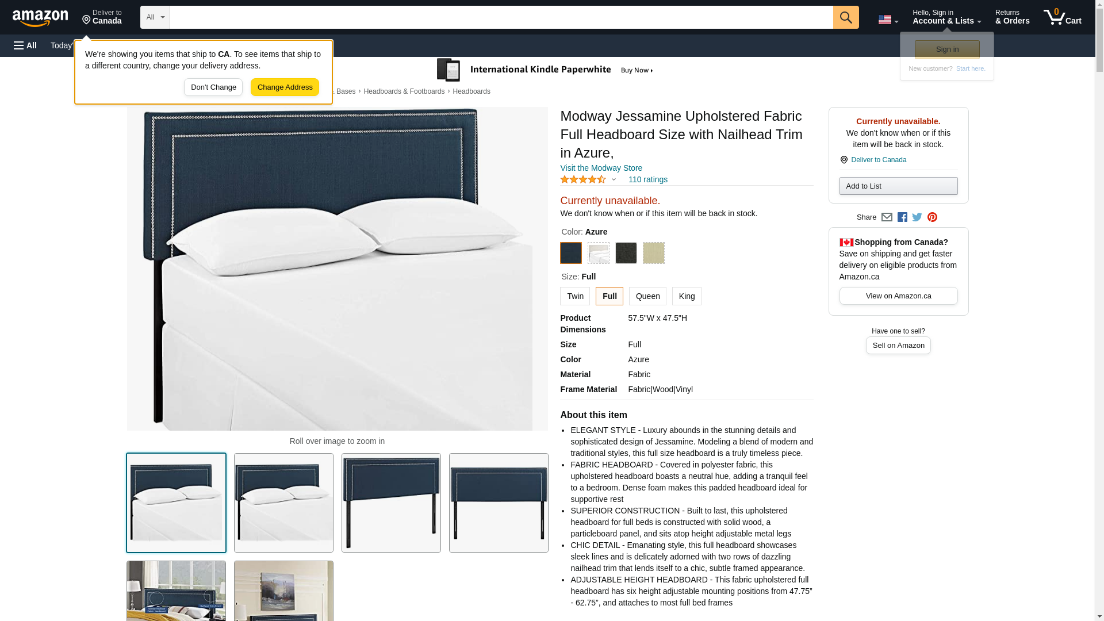Open the All hamburger menu
The width and height of the screenshot is (1104, 621).
[25, 45]
